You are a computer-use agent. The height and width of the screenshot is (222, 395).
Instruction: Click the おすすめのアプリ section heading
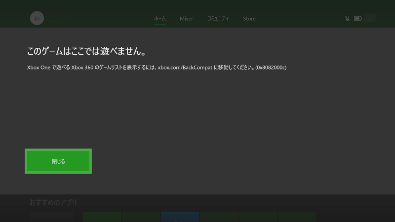pyautogui.click(x=53, y=202)
